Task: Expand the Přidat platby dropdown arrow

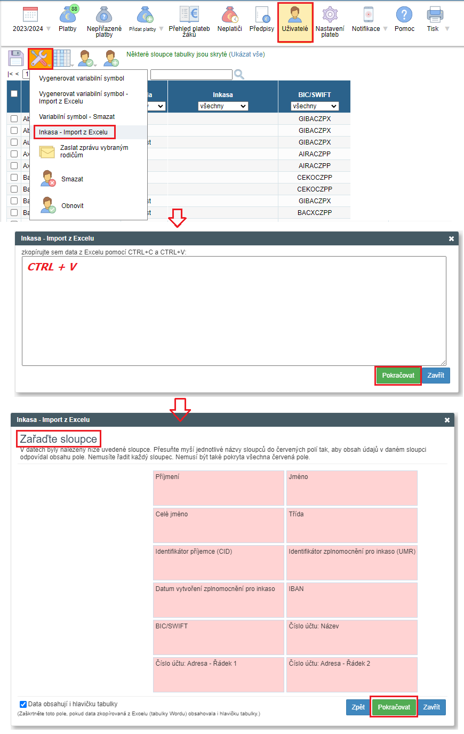Action: (161, 29)
